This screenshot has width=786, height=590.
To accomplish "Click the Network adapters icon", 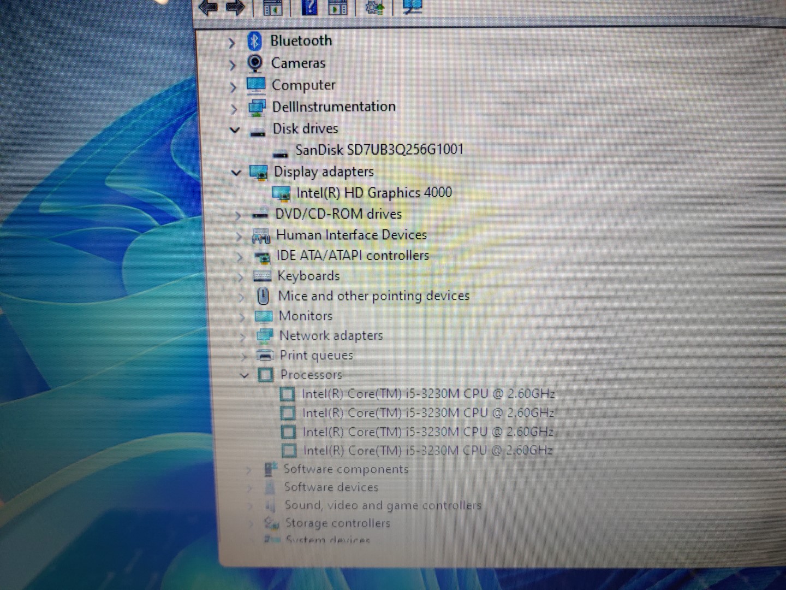I will point(265,335).
